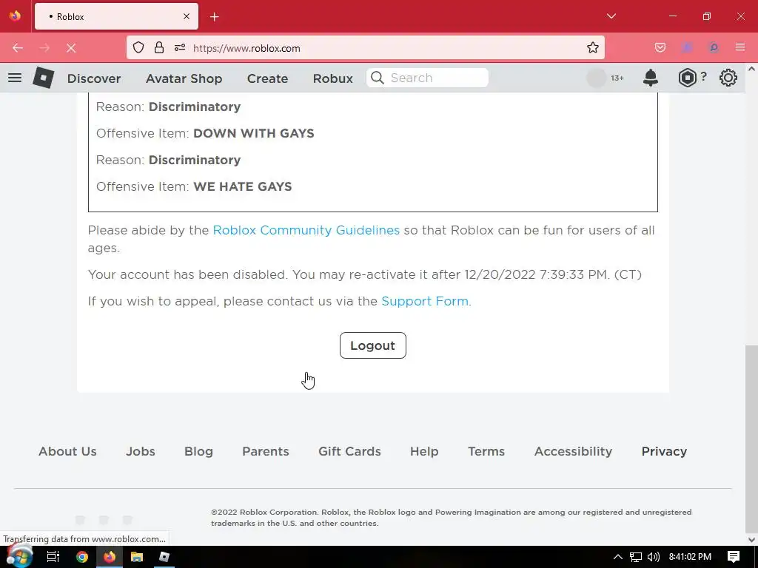Click the scrollbar down arrow
Screen dimensions: 758x568
coord(751,540)
